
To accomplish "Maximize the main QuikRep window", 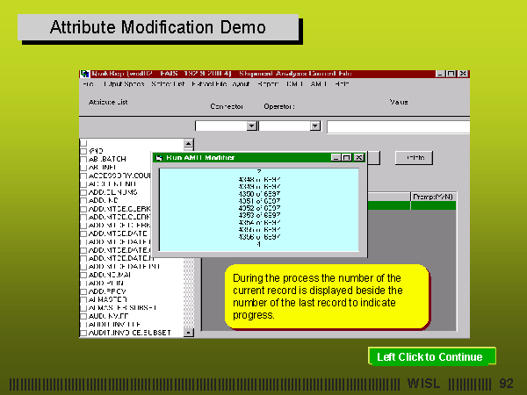I will coord(451,74).
